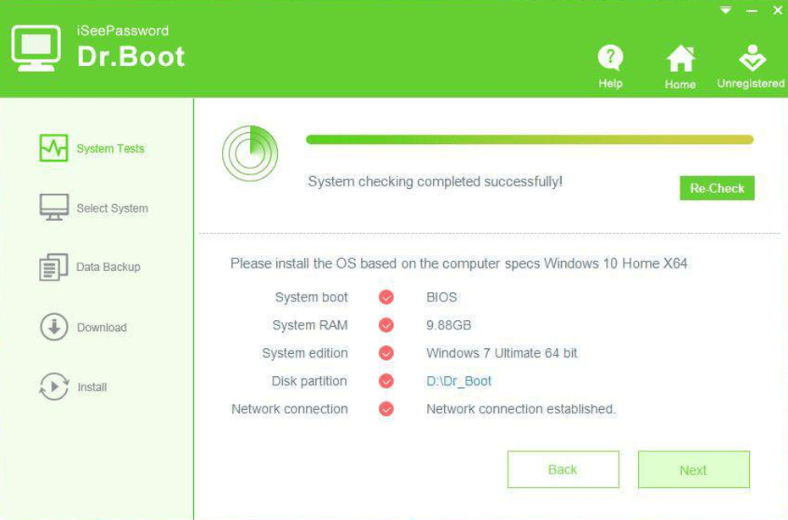Close the Dr.Boot window
This screenshot has width=788, height=520.
(x=778, y=10)
